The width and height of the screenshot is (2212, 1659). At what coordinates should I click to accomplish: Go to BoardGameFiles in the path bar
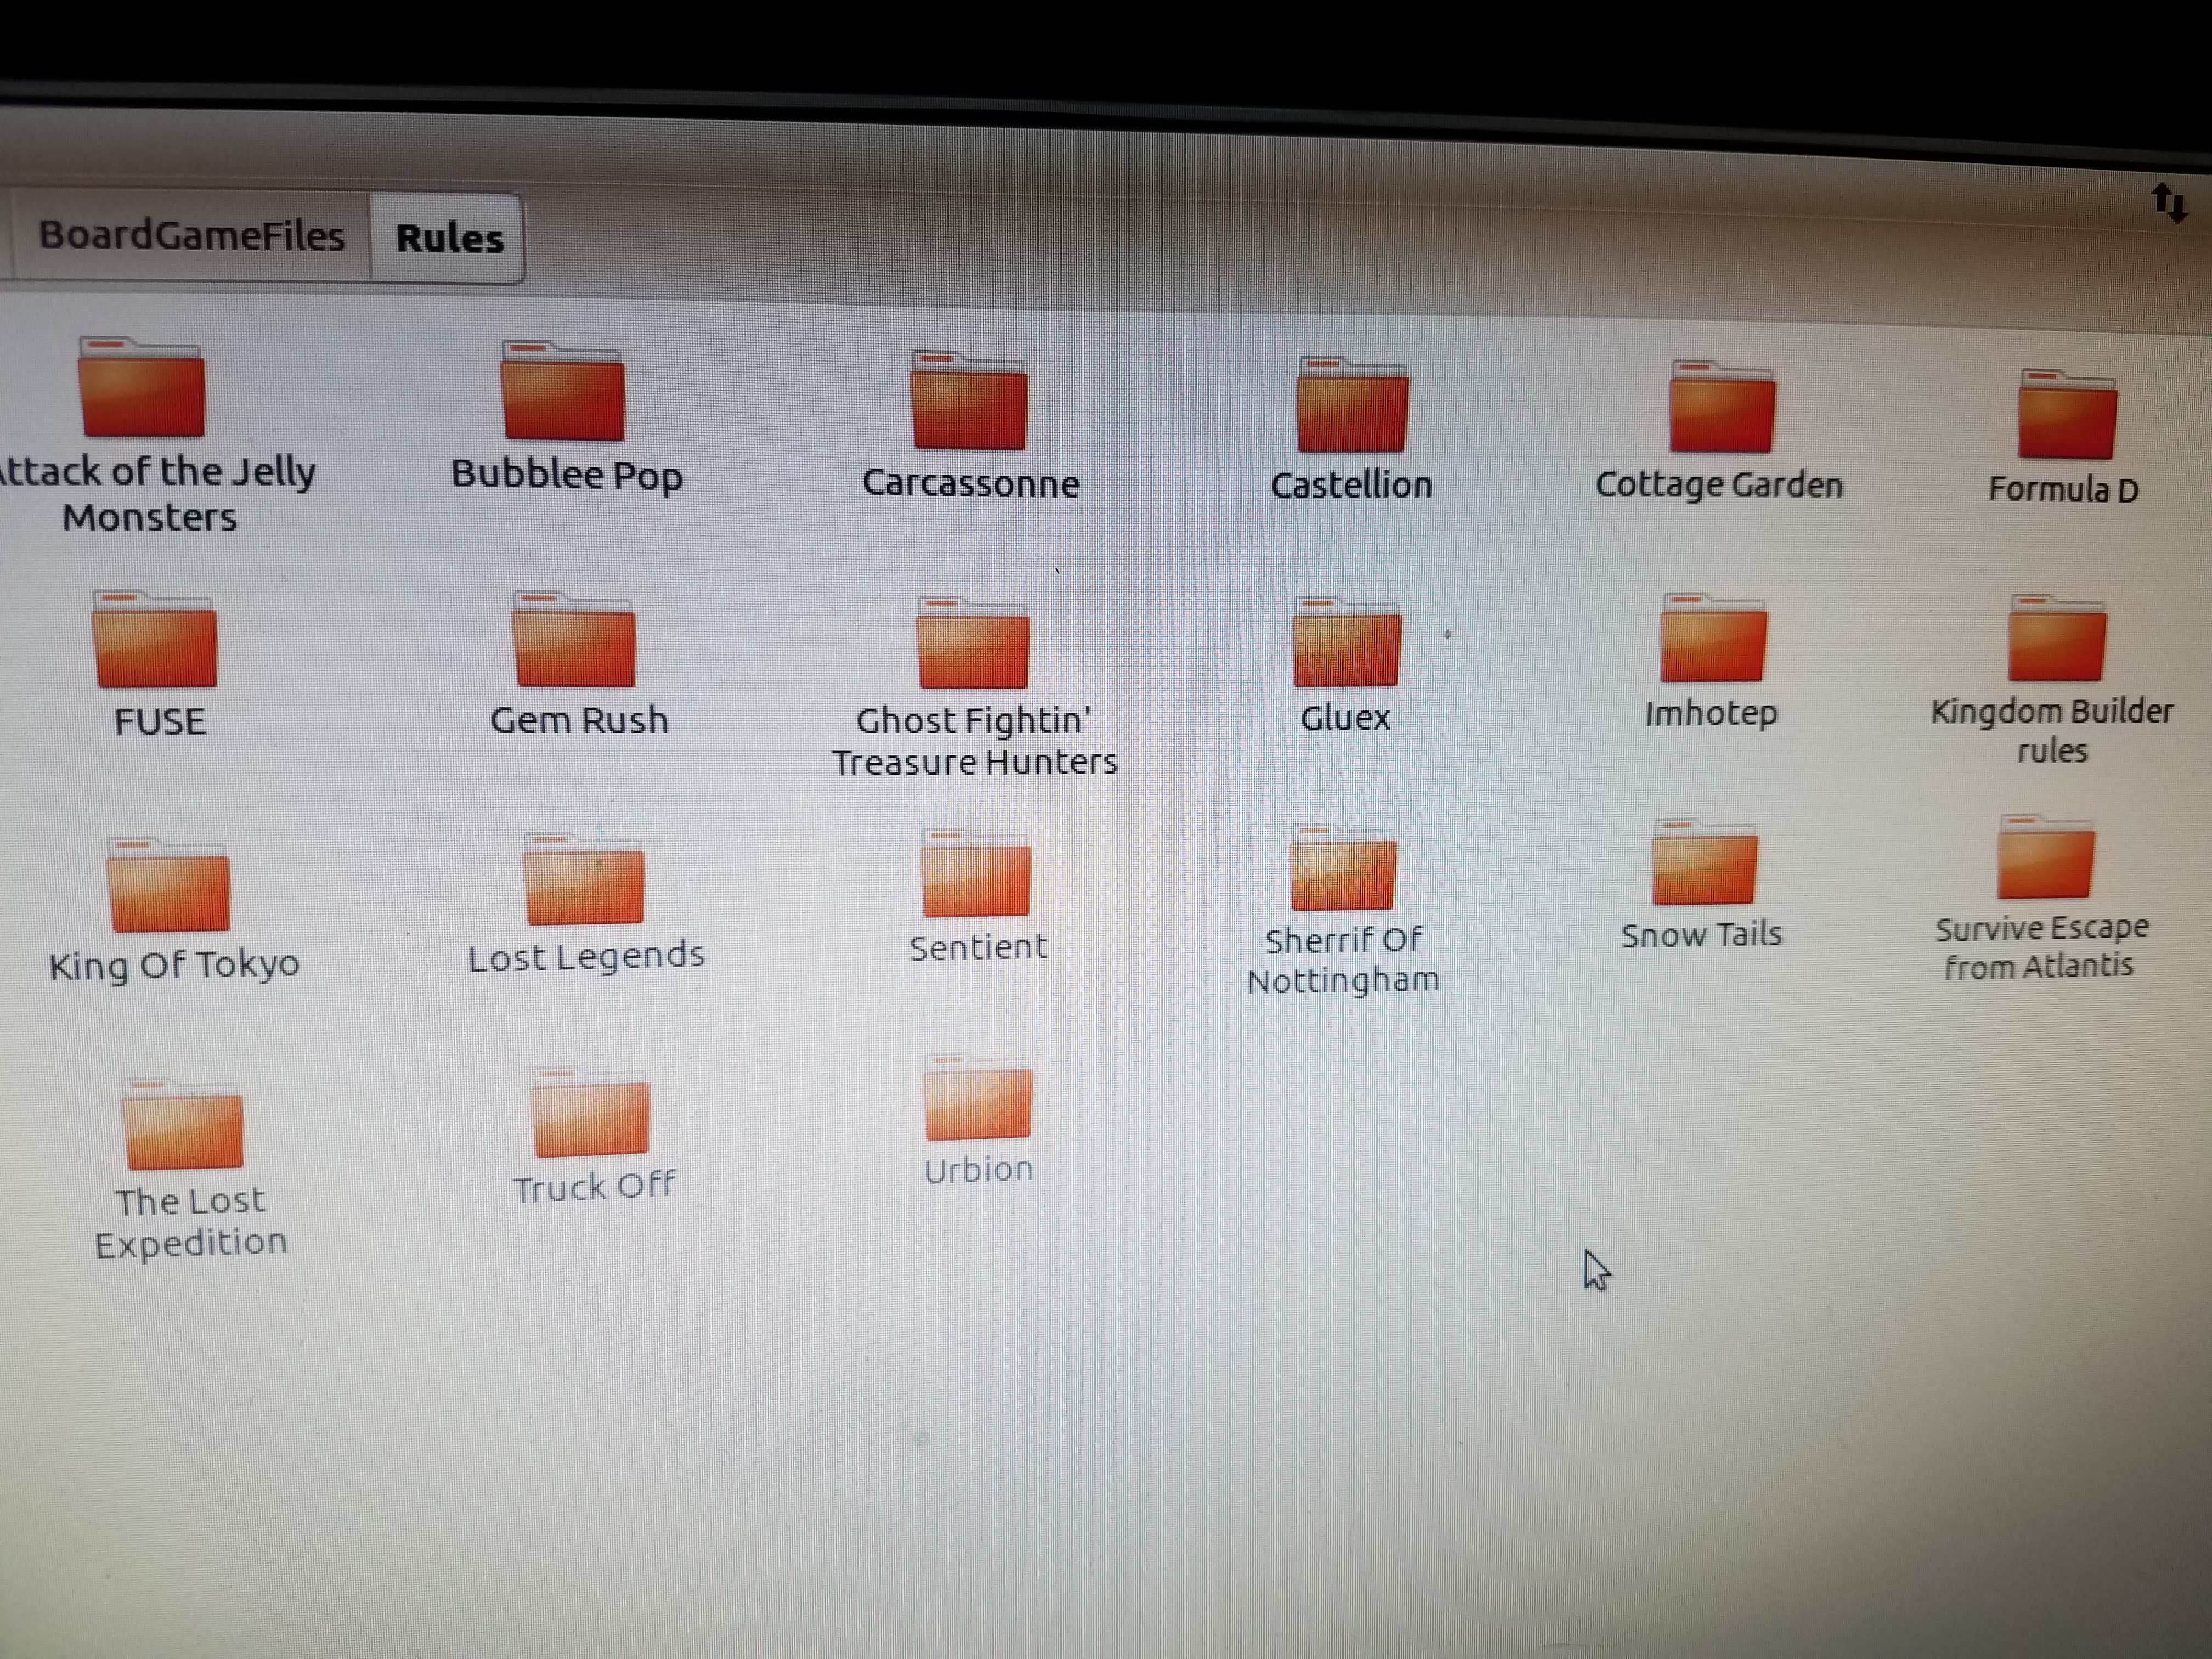coord(191,236)
